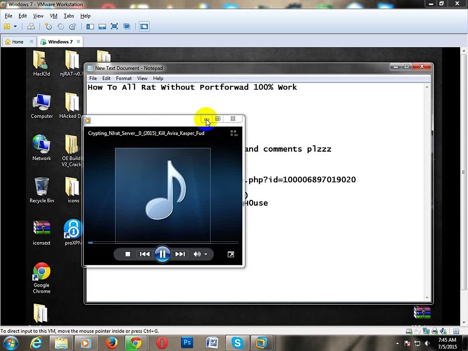This screenshot has height=351, width=468.
Task: Click the Notepad scrollbar down arrow
Action: coord(427,298)
